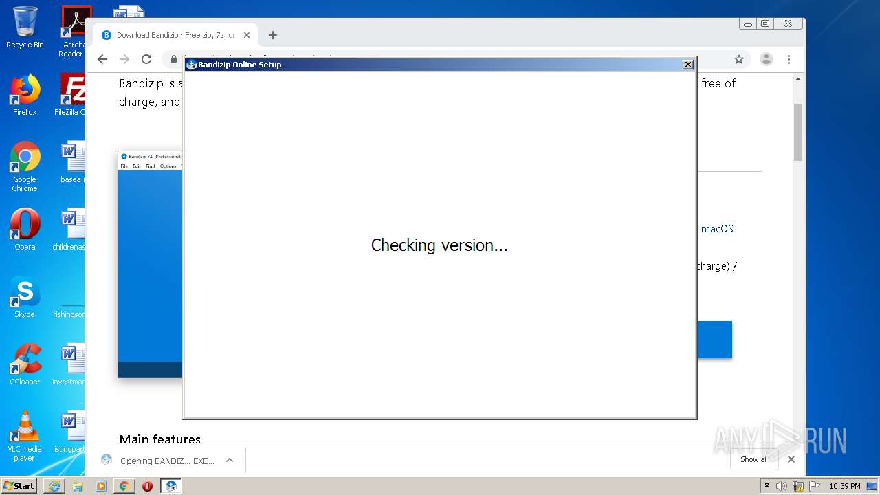
Task: Click the volume speaker tray icon
Action: click(782, 486)
